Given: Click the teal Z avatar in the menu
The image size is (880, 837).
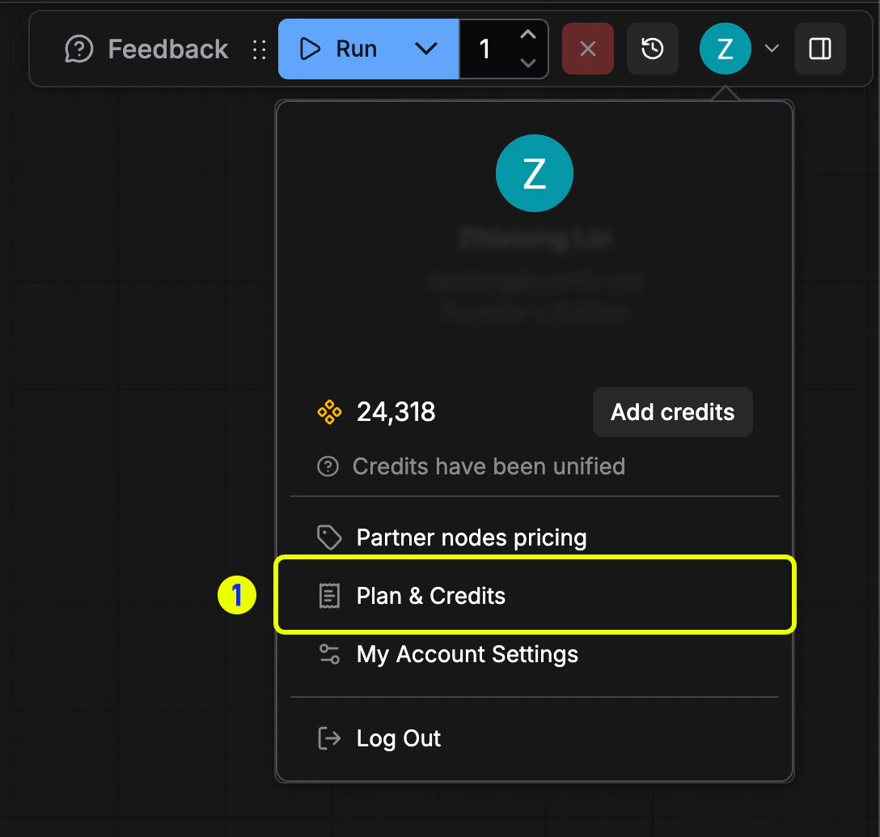Looking at the screenshot, I should [x=534, y=172].
